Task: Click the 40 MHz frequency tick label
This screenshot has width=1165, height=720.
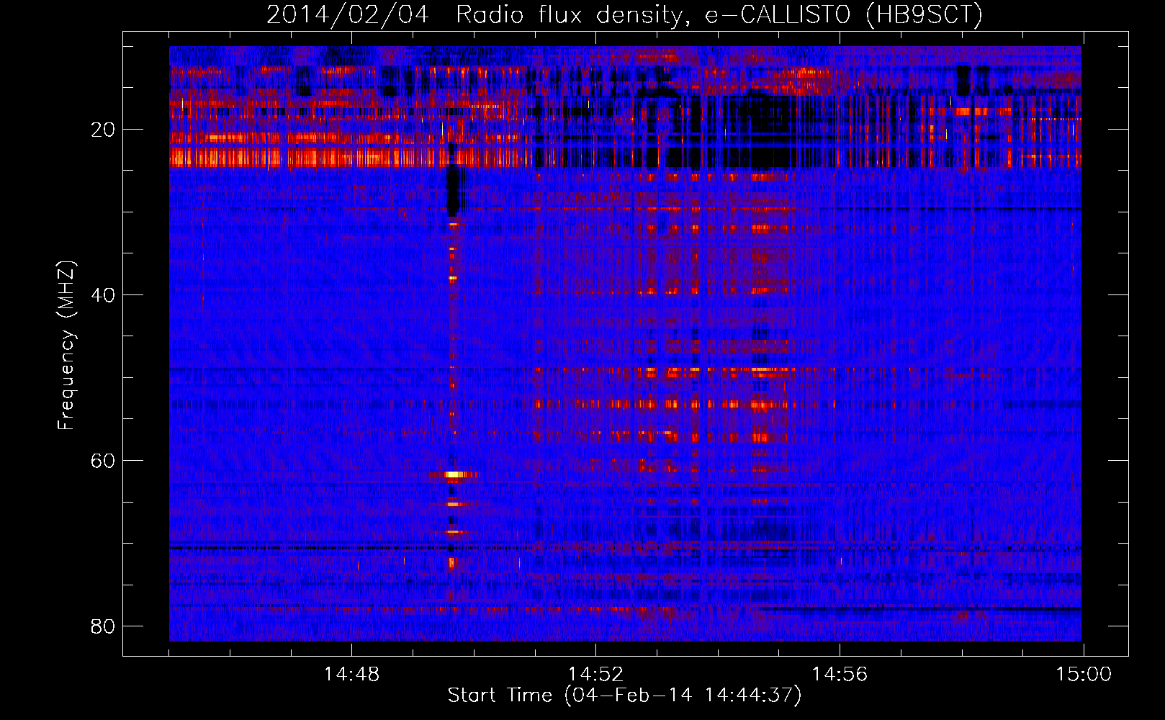Action: click(103, 295)
